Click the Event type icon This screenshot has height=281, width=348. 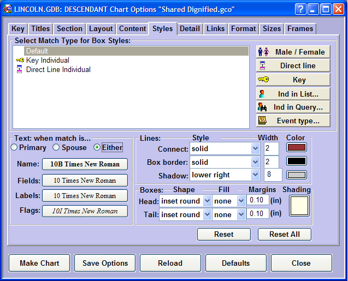pos(263,121)
